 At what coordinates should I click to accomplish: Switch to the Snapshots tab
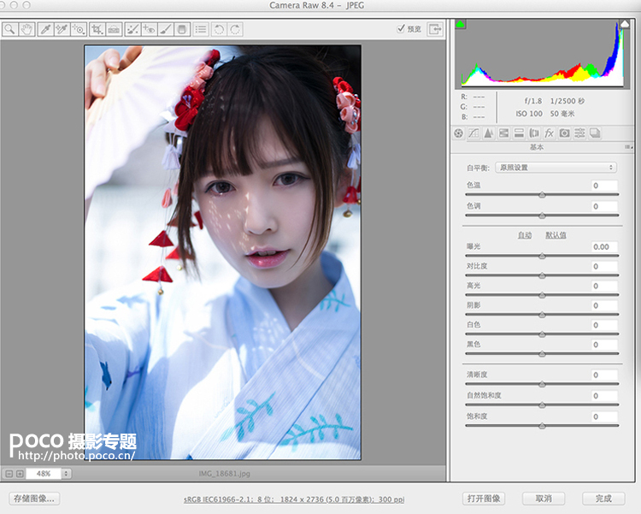595,133
